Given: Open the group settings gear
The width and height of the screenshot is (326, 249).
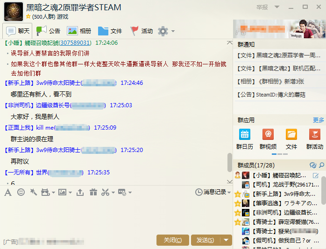Looking at the screenshot, I should [x=163, y=31].
